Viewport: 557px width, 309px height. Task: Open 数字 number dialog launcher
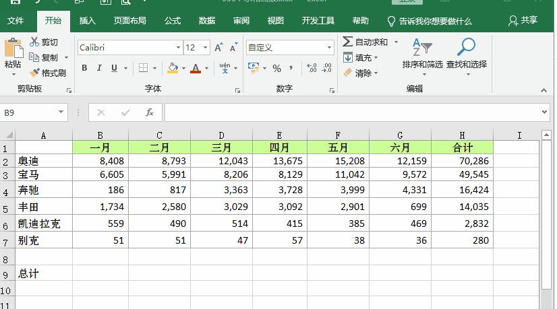[x=332, y=91]
